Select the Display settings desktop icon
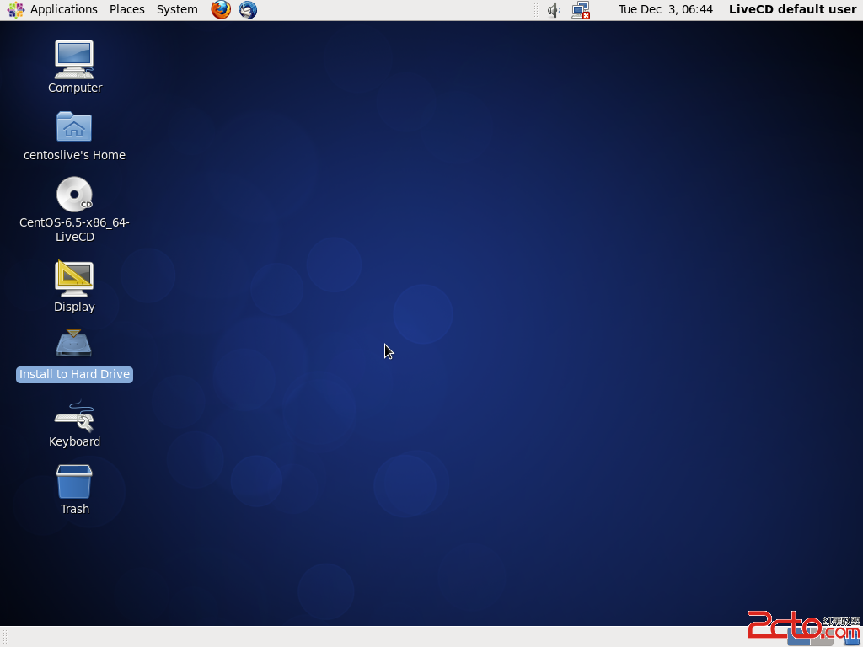Viewport: 863px width, 647px height. pos(74,278)
